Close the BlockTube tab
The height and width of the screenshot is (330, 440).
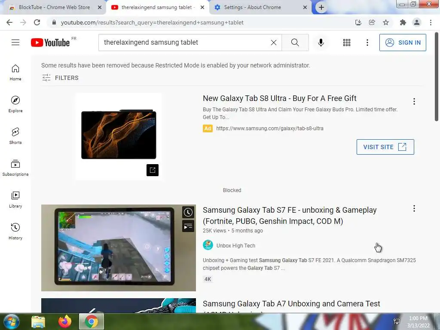pyautogui.click(x=100, y=8)
